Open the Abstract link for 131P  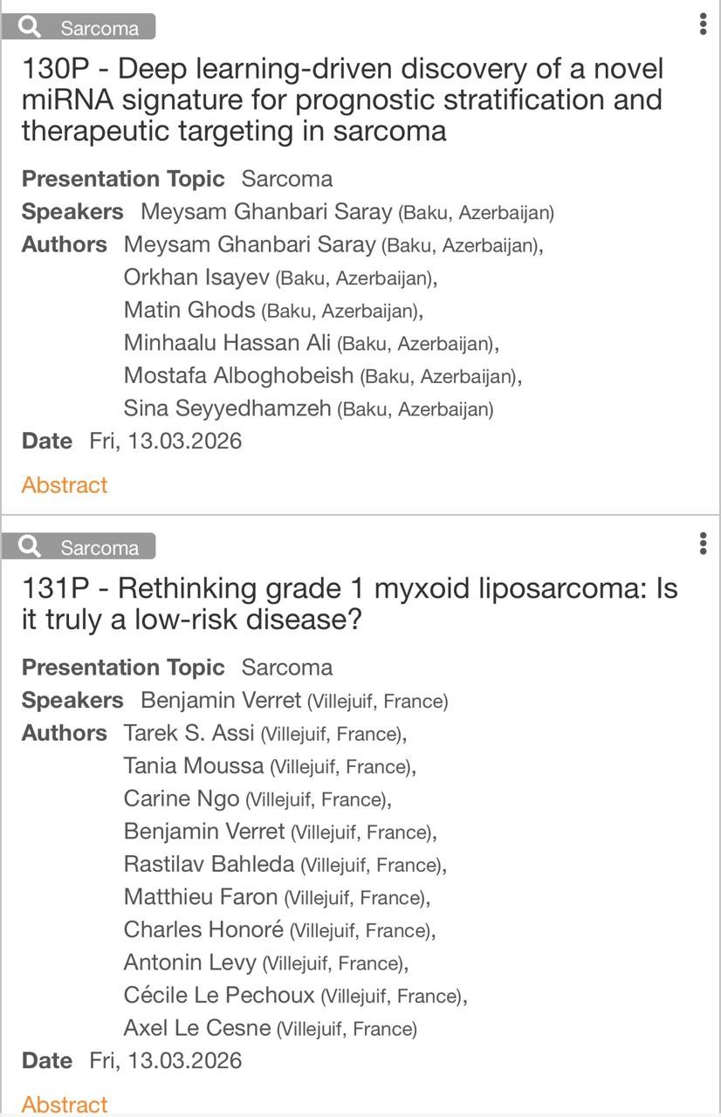[x=65, y=1104]
